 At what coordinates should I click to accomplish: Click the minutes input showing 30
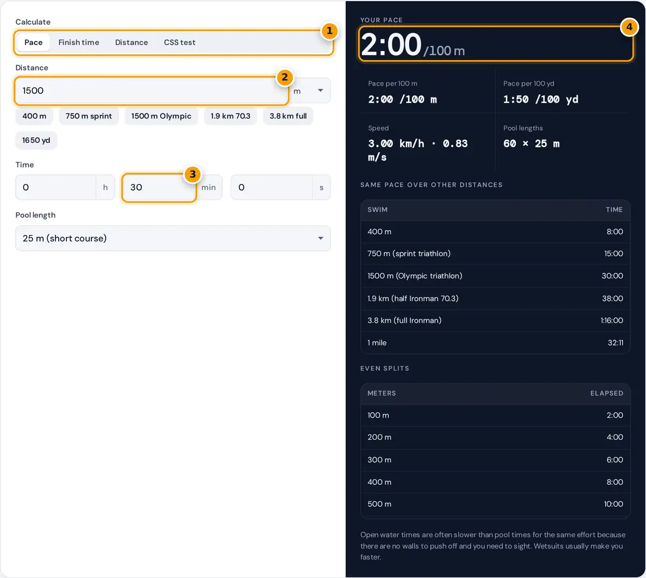pos(159,187)
